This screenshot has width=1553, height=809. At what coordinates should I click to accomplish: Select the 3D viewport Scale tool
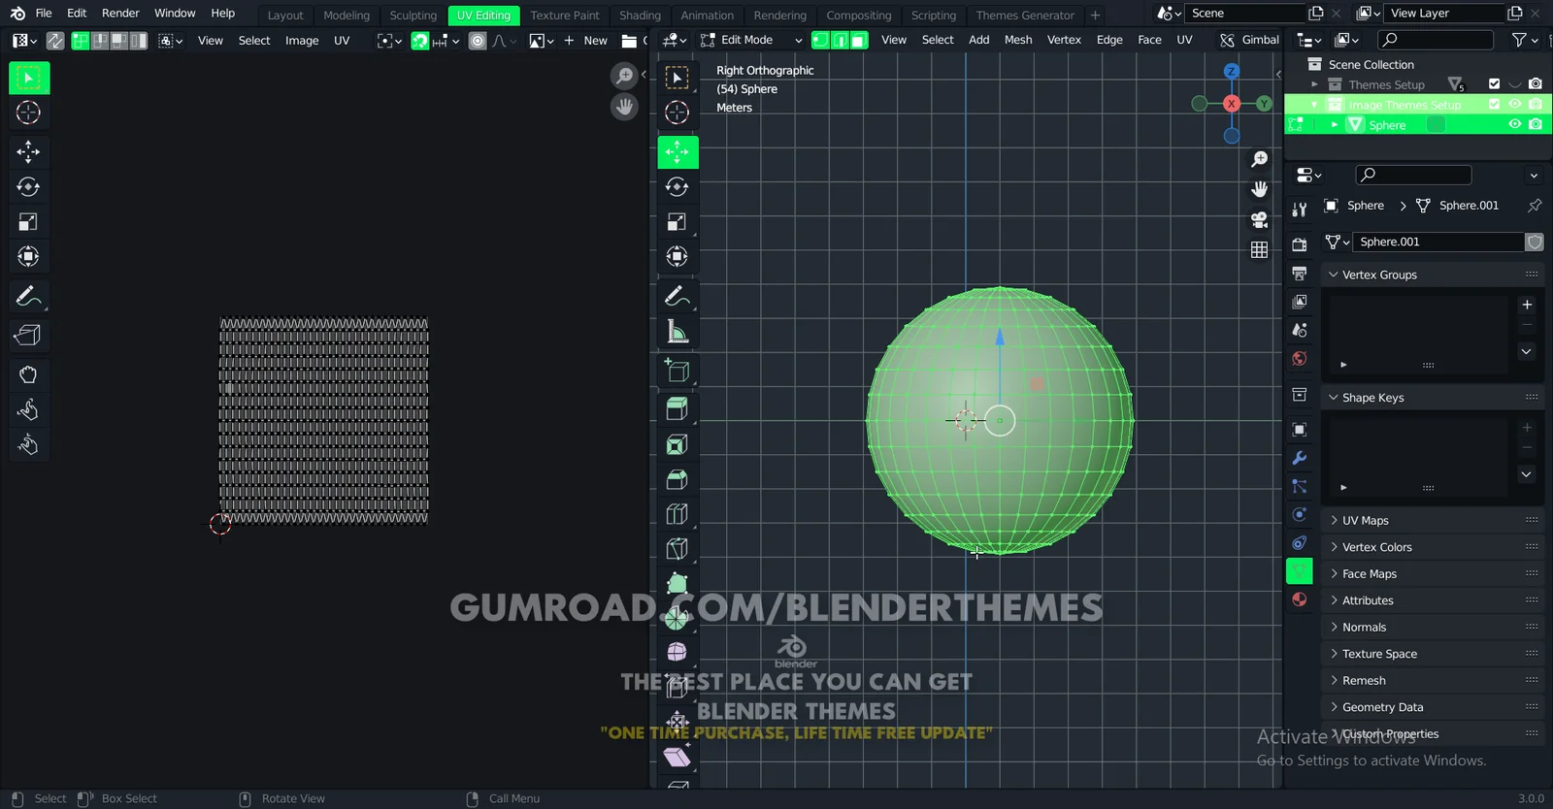[677, 222]
